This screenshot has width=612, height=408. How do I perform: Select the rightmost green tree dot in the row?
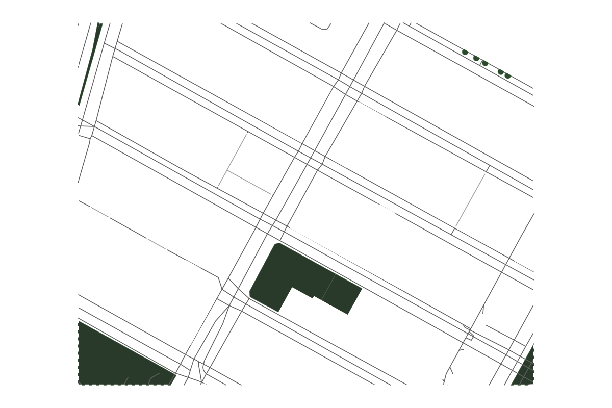tap(507, 75)
